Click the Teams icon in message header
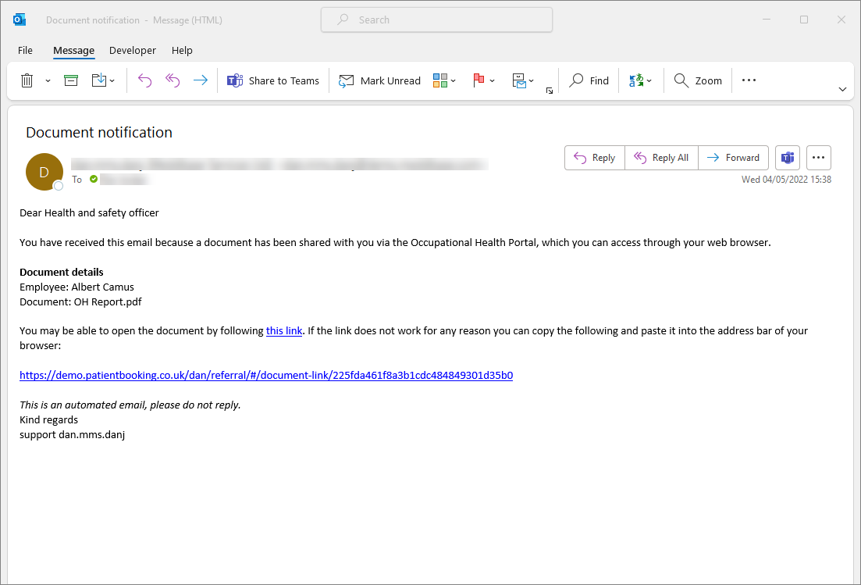The height and width of the screenshot is (585, 861). (788, 158)
